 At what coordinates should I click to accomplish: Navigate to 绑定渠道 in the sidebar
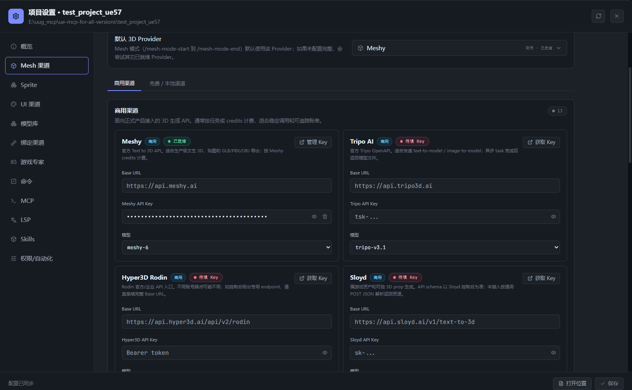coord(47,143)
